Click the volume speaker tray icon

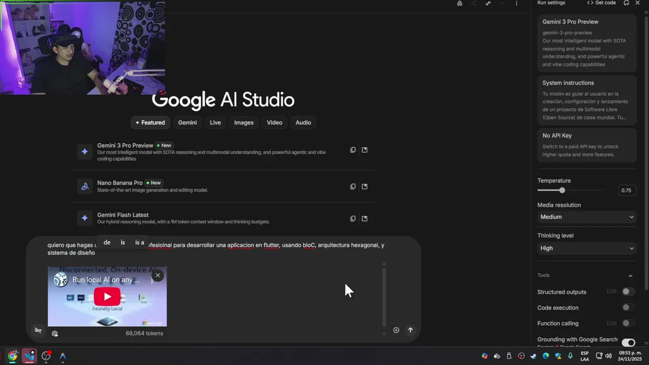click(x=608, y=356)
